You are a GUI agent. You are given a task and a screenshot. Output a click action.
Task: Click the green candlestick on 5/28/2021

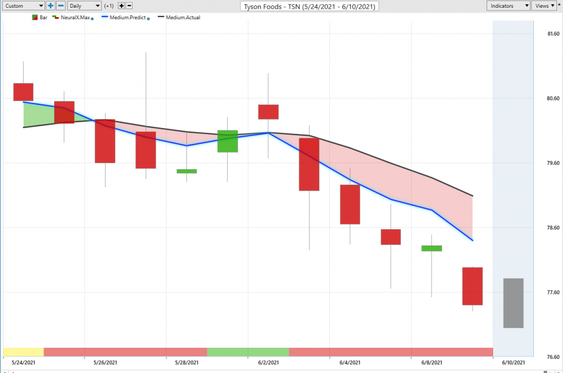pyautogui.click(x=187, y=171)
